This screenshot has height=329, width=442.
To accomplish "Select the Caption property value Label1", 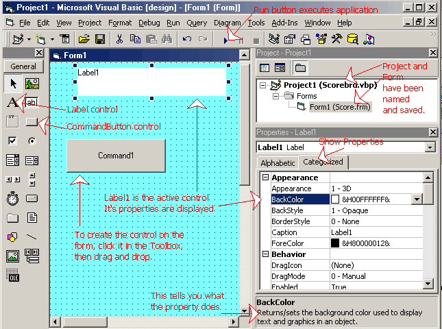I will point(376,232).
